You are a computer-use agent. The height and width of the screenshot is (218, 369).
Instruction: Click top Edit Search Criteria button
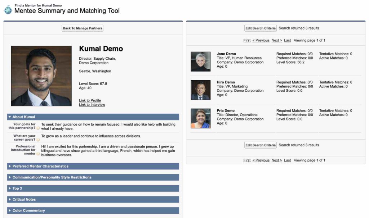pyautogui.click(x=261, y=28)
